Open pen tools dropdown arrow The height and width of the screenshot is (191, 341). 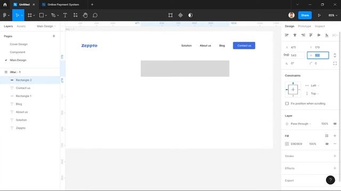coord(58,15)
